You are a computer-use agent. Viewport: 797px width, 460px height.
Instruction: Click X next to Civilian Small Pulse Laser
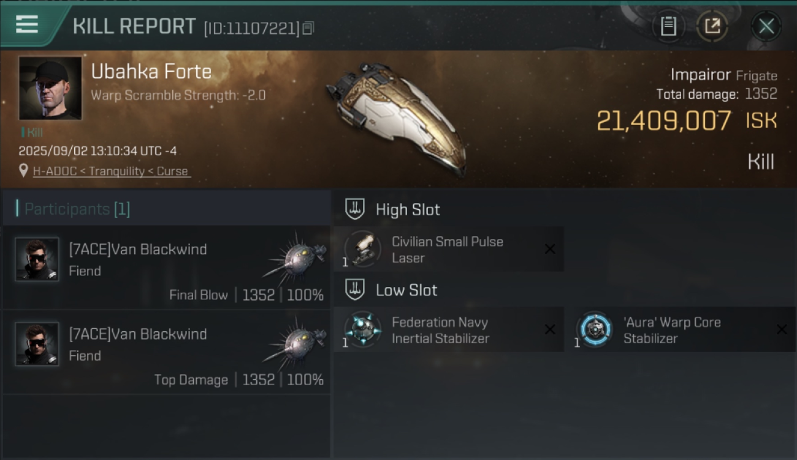click(550, 249)
